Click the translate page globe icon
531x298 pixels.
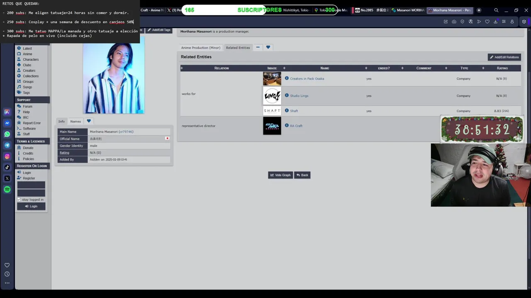click(x=470, y=22)
